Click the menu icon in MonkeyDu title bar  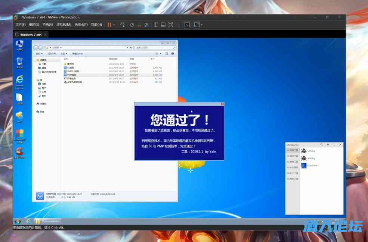[x=328, y=145]
